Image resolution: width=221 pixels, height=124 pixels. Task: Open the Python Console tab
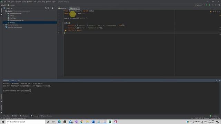click(x=46, y=116)
